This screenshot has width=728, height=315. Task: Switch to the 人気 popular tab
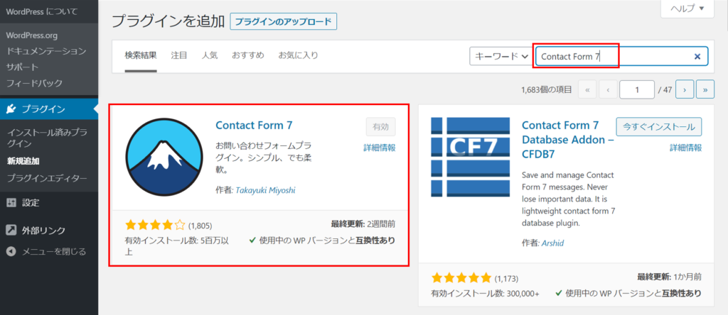pos(210,55)
